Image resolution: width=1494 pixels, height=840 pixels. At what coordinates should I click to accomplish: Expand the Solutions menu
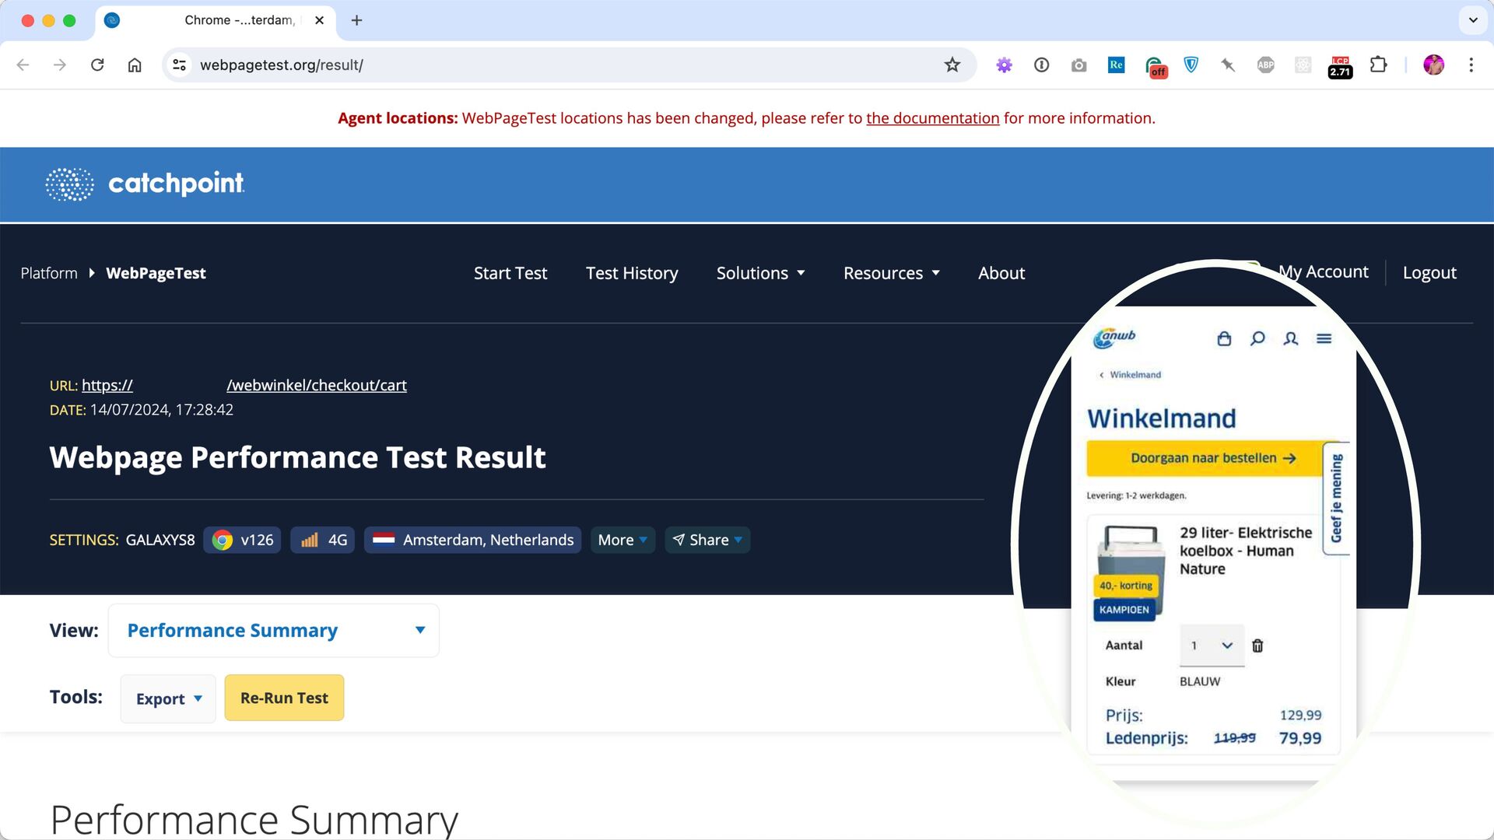coord(760,273)
